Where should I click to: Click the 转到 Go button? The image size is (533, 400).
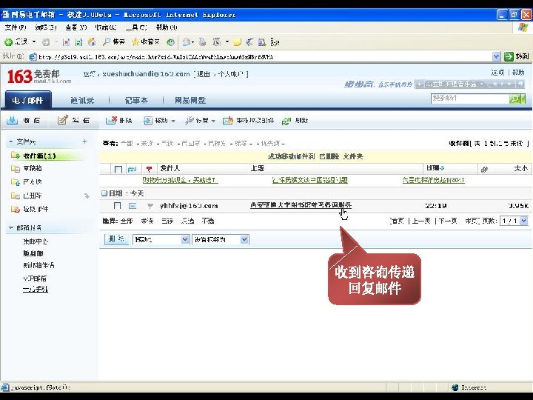click(x=517, y=56)
